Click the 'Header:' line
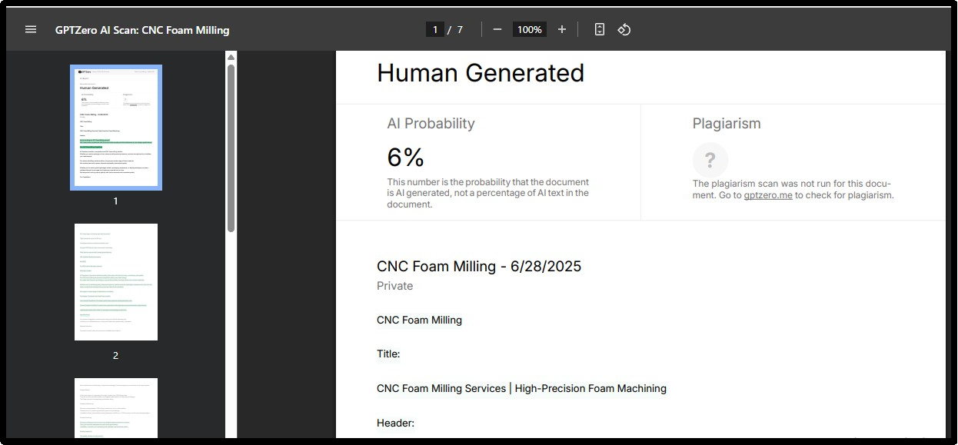 click(x=395, y=423)
